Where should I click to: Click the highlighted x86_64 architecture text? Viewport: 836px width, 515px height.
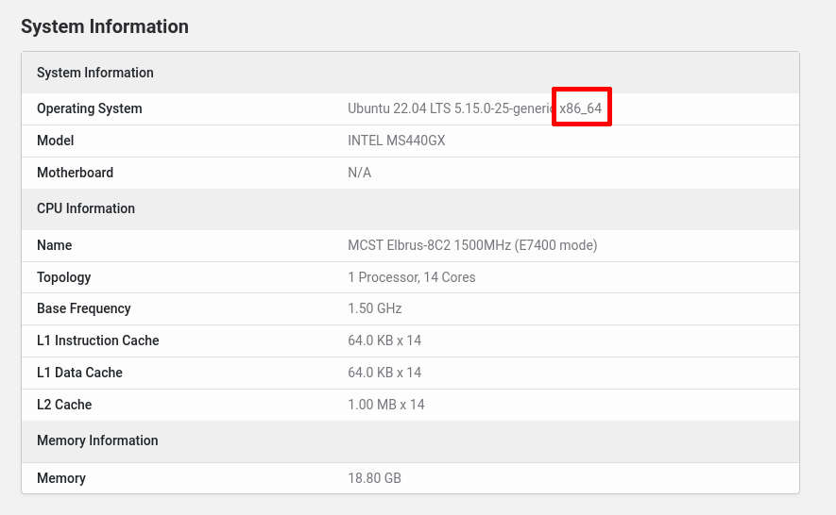click(x=581, y=108)
